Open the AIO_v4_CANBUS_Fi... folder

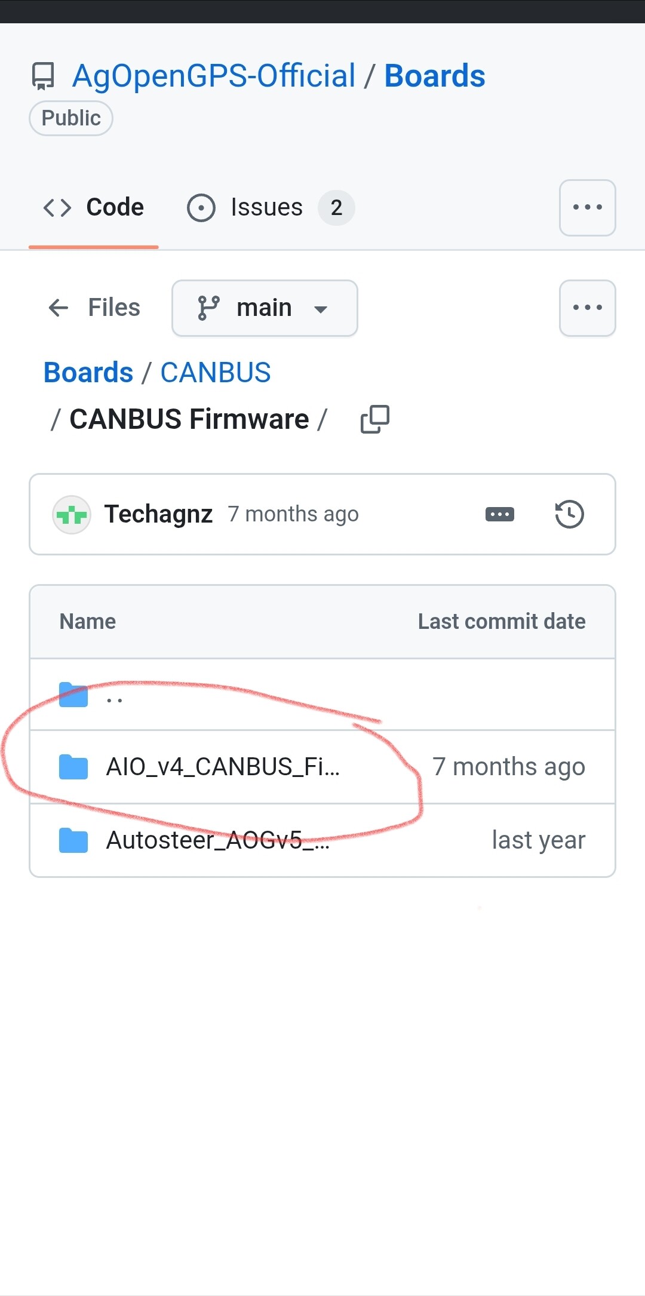pos(222,767)
